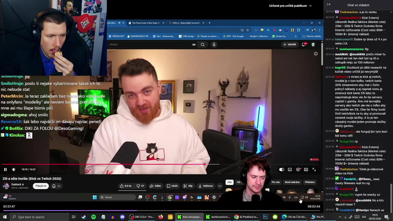Open the Stream hry bookmark
Image resolution: width=393 pixels, height=221 pixels.
click(279, 36)
